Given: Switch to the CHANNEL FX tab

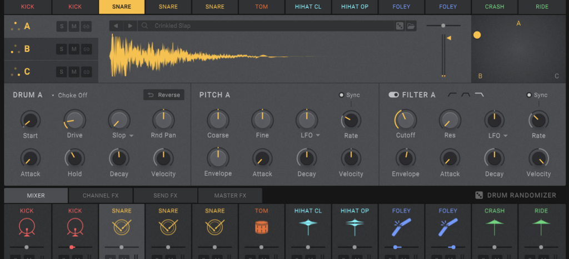Looking at the screenshot, I should pyautogui.click(x=101, y=196).
